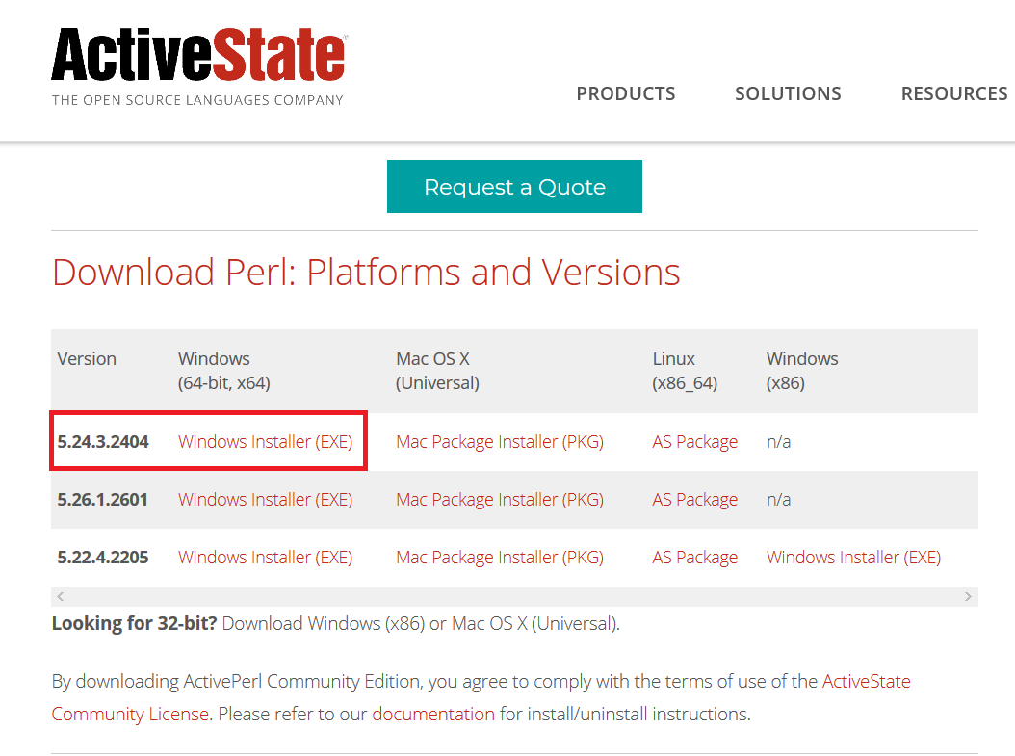Click the Request a Quote button
The width and height of the screenshot is (1015, 756).
pyautogui.click(x=514, y=187)
